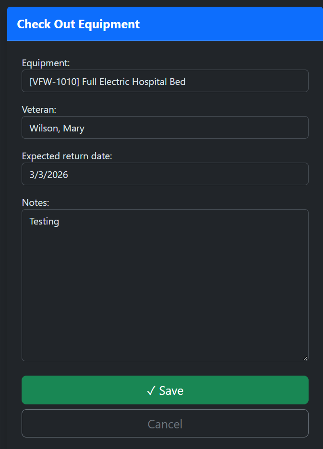Image resolution: width=323 pixels, height=449 pixels.
Task: Click the resize handle of the Notes textarea
Action: (x=305, y=357)
